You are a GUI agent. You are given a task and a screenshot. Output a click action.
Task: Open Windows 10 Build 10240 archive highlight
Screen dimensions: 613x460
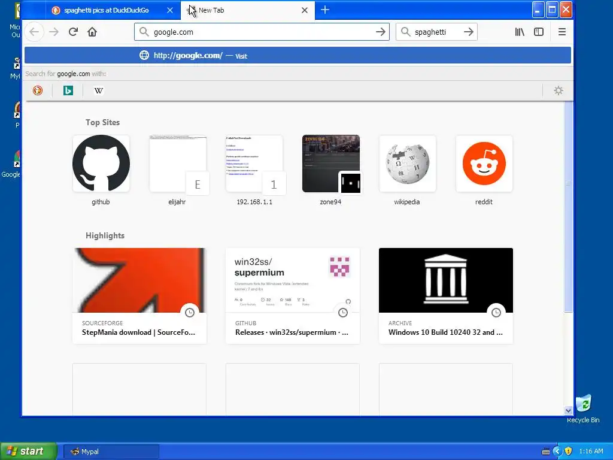click(x=445, y=296)
